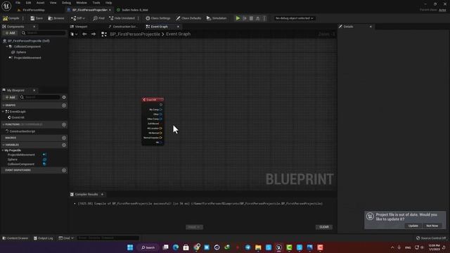Open the Output Log
Image resolution: width=450 pixels, height=253 pixels.
tap(44, 238)
